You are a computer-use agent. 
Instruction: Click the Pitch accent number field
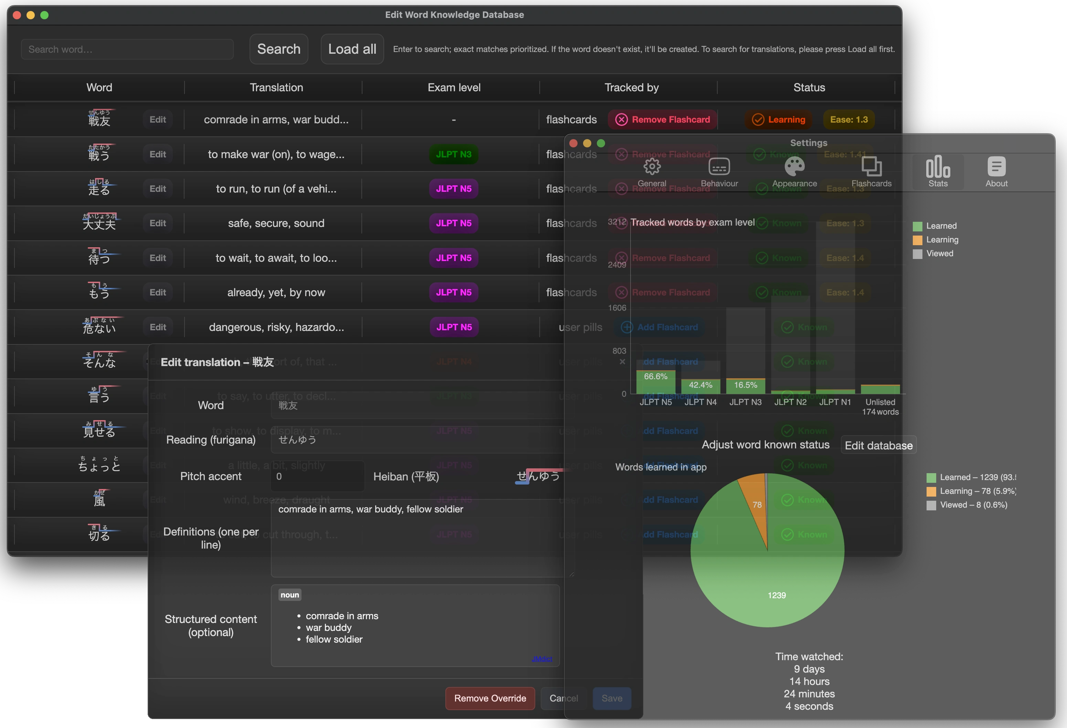[317, 476]
